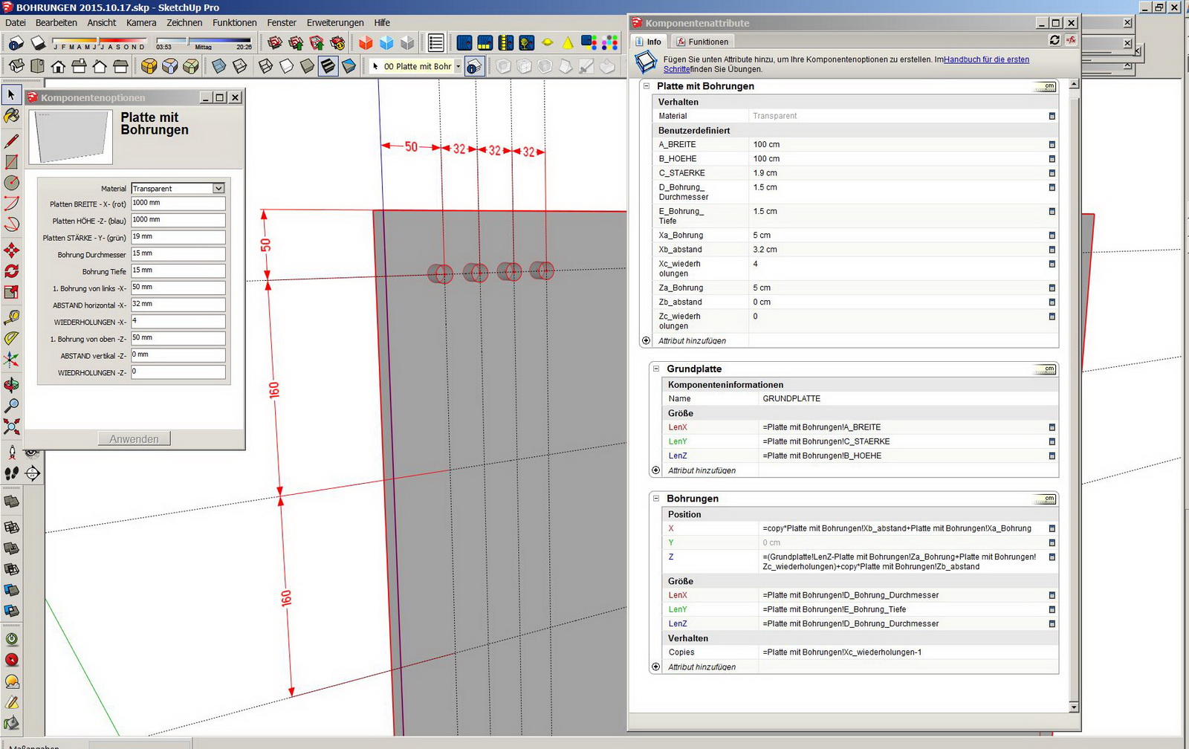Click the shadow month slider
The image size is (1189, 749).
click(100, 42)
